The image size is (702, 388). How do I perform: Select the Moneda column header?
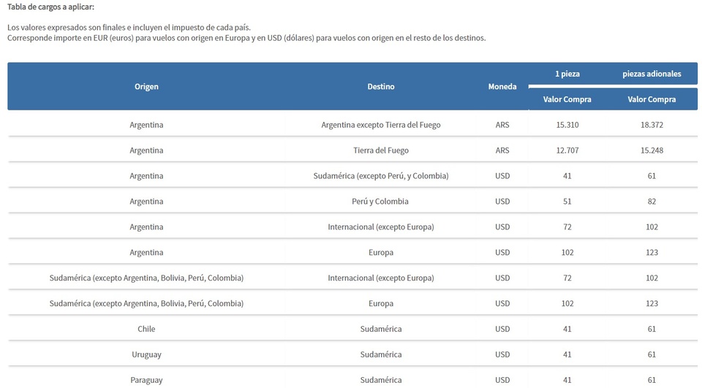pyautogui.click(x=502, y=86)
